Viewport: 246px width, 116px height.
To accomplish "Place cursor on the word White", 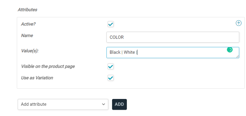I will tap(129, 52).
